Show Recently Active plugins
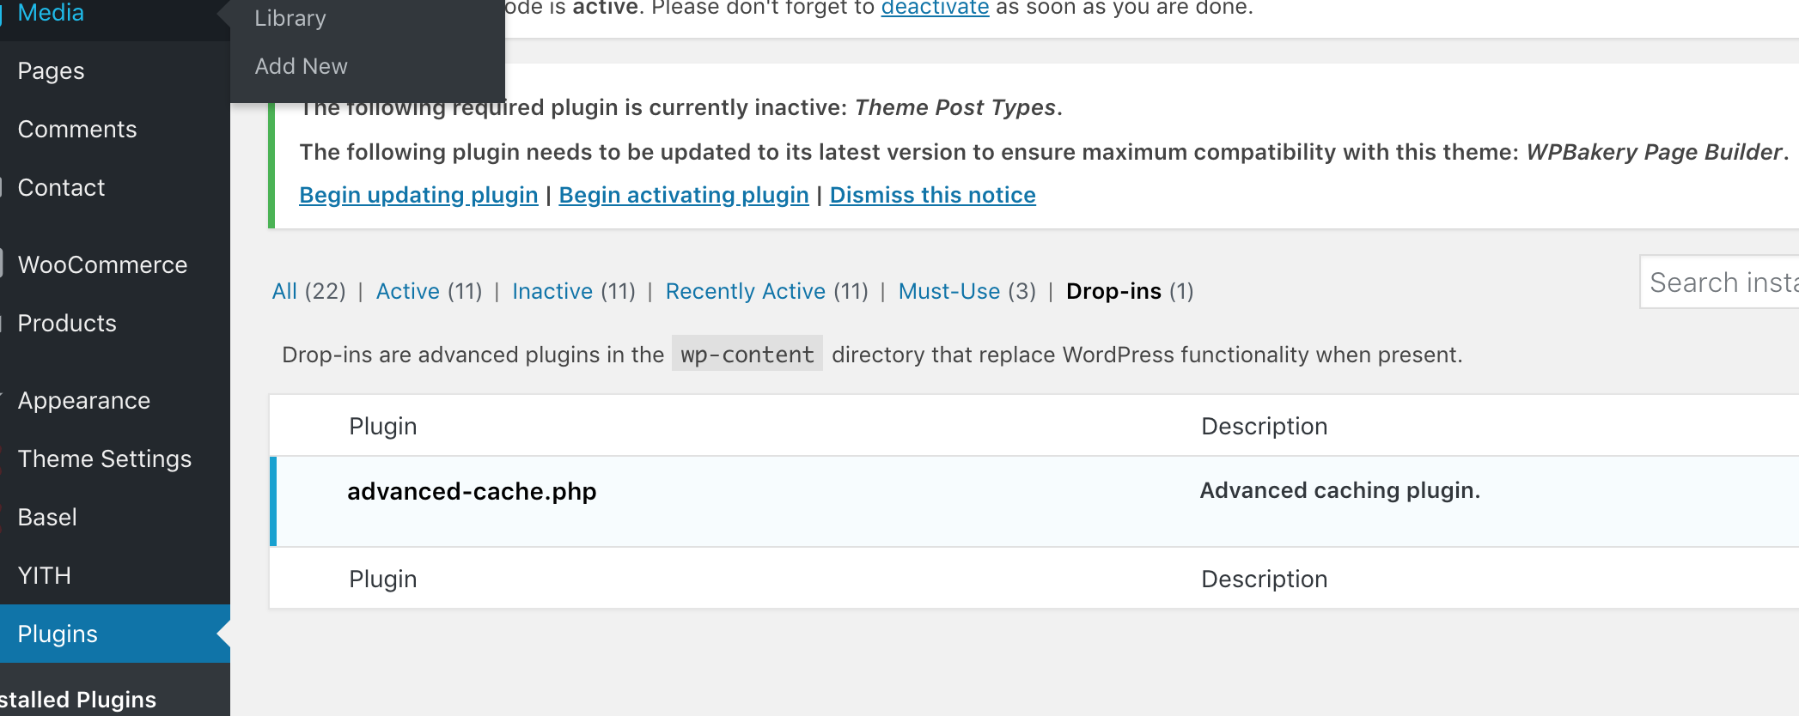 tap(745, 291)
